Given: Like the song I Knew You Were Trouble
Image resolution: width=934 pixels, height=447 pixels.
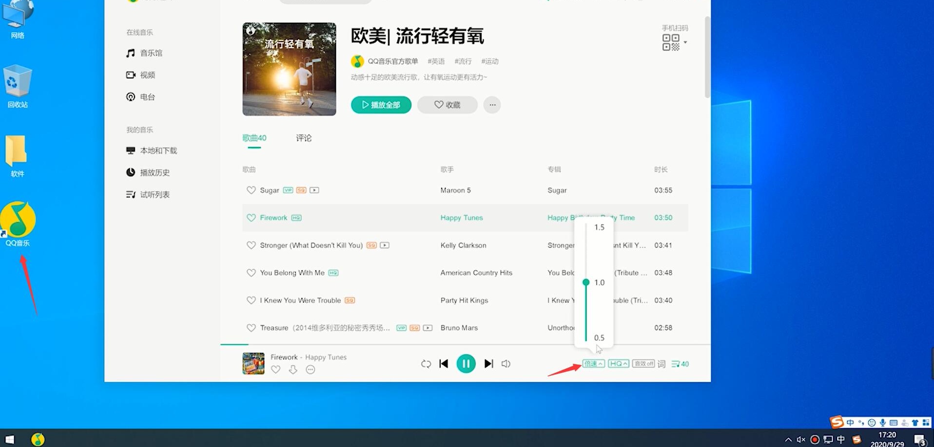Looking at the screenshot, I should (251, 300).
